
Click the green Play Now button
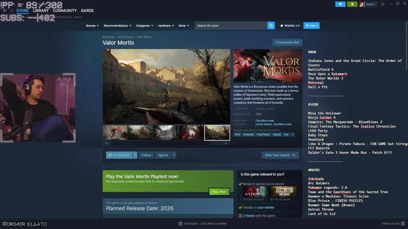[219, 192]
